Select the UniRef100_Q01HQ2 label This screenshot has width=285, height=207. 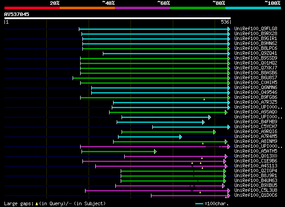click(x=256, y=63)
